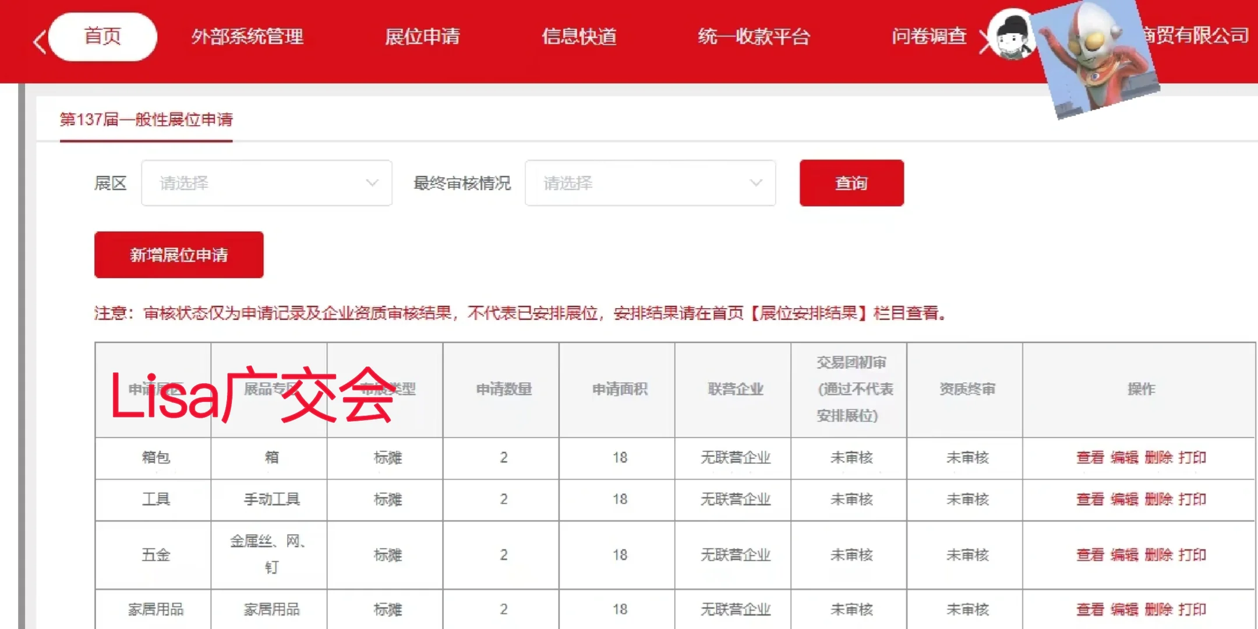Open the 最终审核情况 dropdown

coord(649,183)
